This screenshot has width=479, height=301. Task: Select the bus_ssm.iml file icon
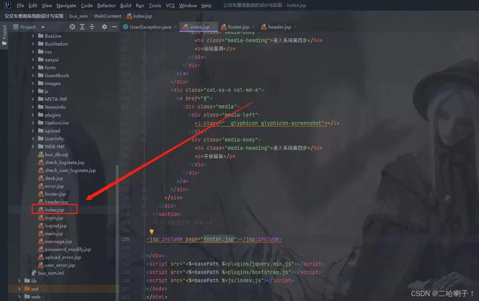click(x=34, y=273)
